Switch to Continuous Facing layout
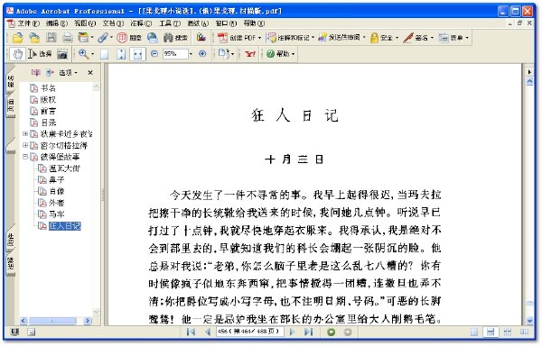 click(507, 332)
